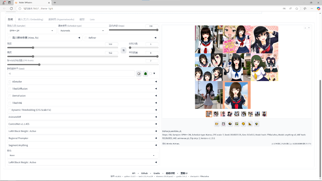Send image to img2img with picture icon

click(x=237, y=124)
